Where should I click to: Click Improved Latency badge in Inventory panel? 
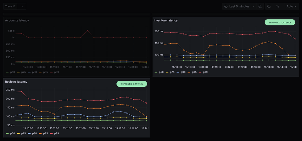(x=280, y=23)
